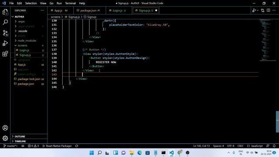Open package.json from the Explorer tree
The image size is (279, 157).
coord(26,84)
